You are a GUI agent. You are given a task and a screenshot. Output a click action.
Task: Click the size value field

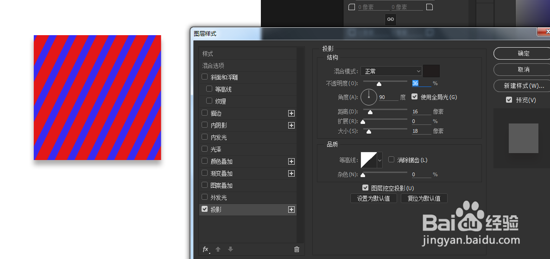coord(421,131)
